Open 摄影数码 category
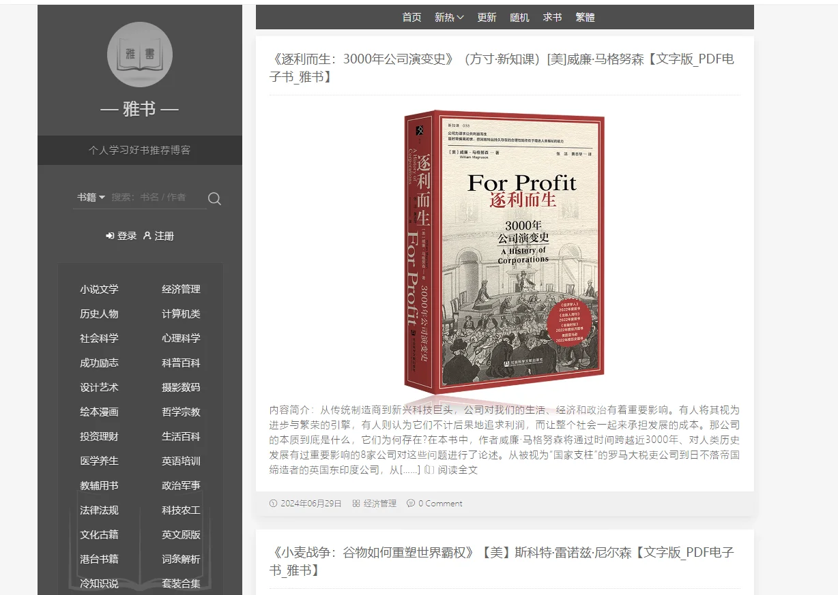838x595 pixels. point(181,387)
